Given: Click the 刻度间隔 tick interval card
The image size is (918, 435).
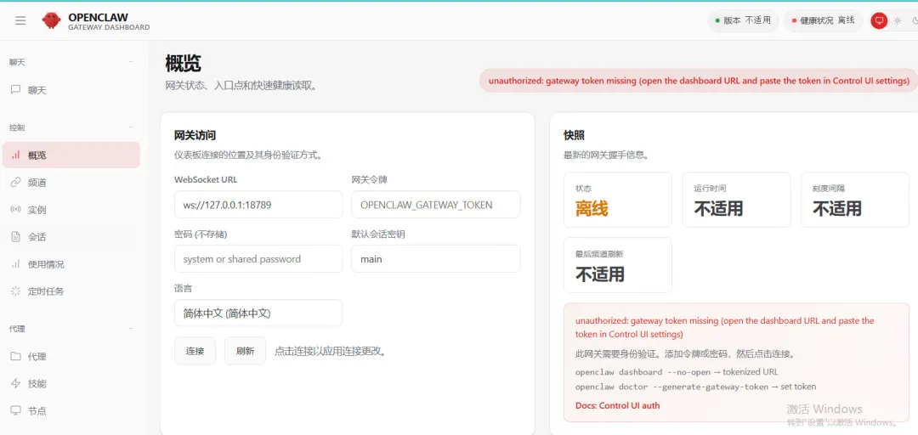Looking at the screenshot, I should tap(855, 200).
